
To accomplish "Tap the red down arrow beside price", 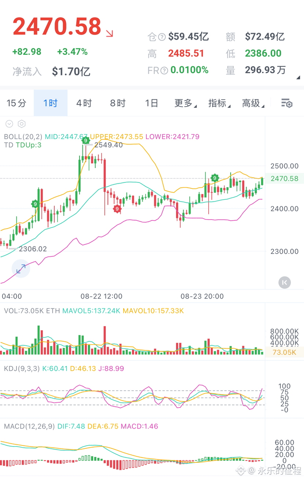I will click(x=109, y=34).
